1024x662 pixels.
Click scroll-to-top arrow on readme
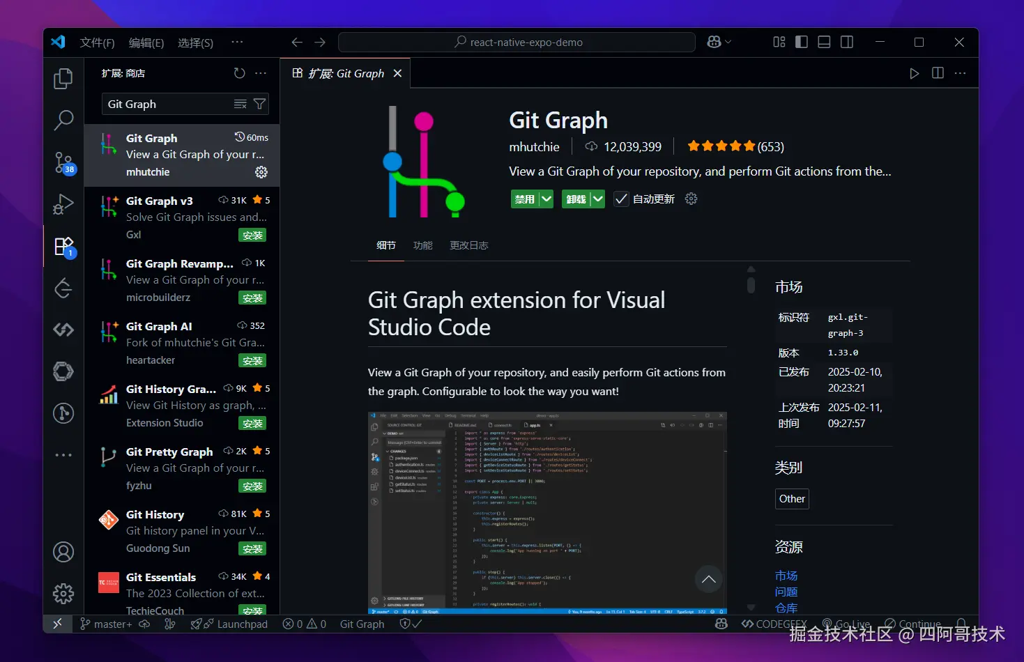709,579
